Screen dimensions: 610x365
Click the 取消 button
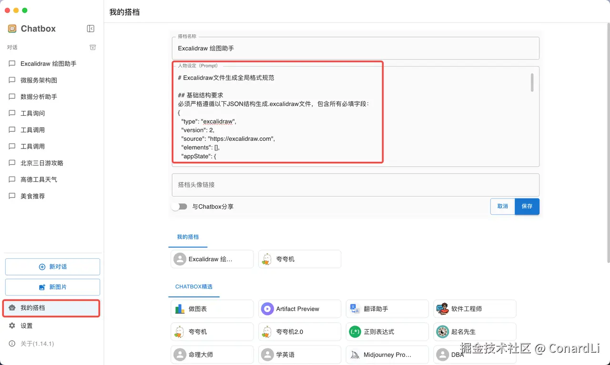[503, 207]
